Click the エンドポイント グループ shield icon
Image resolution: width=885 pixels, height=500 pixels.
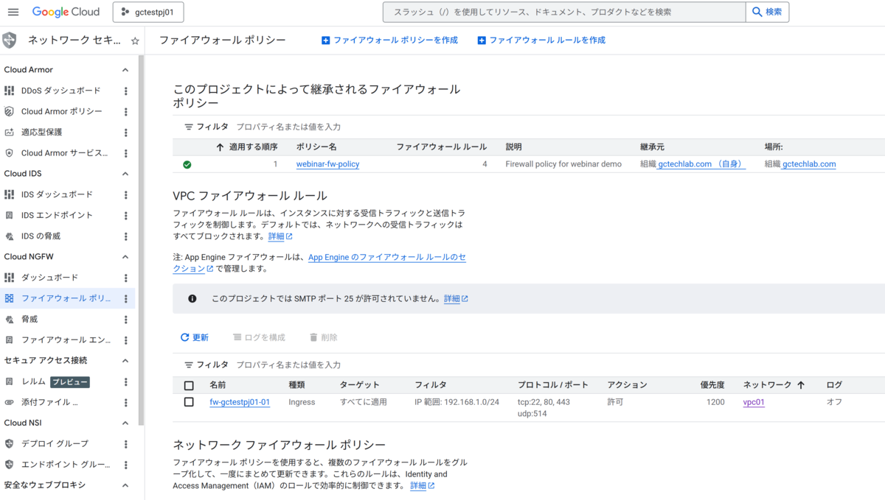click(x=10, y=465)
